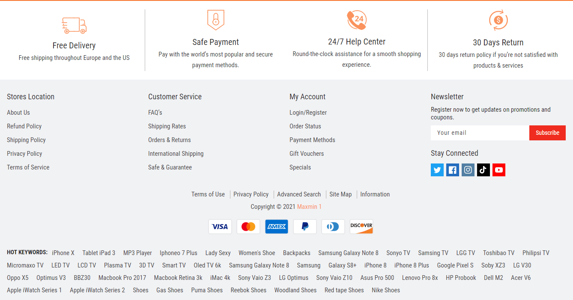
Task: Click the Amex payment card icon
Action: point(277,226)
